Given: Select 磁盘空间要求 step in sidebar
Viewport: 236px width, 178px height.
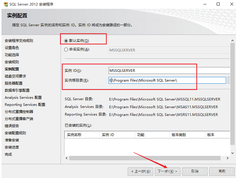Looking at the screenshot, I should coord(15,76).
